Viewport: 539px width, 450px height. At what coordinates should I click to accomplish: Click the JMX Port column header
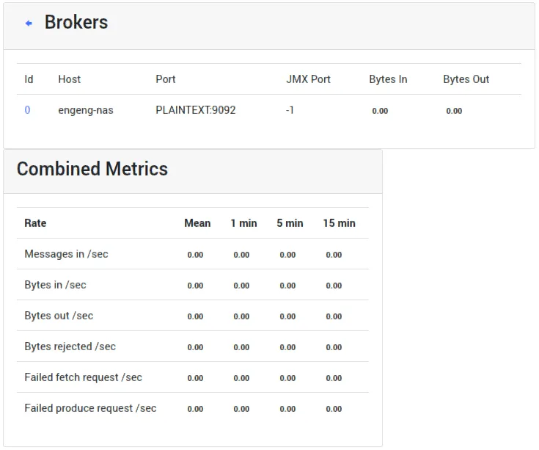308,79
